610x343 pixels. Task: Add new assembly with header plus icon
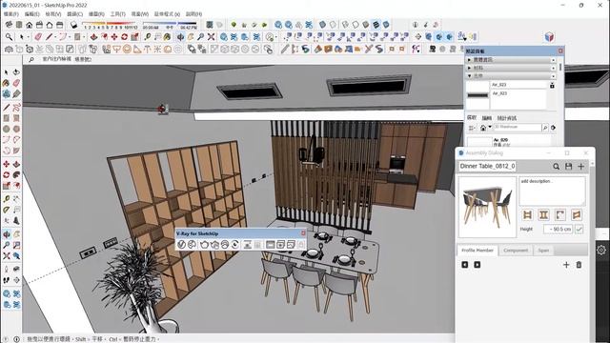tap(580, 167)
